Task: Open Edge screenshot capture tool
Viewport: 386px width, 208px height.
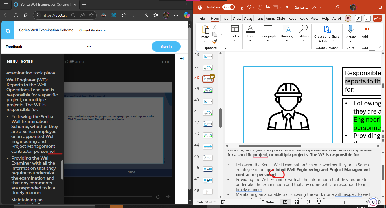Action: [x=114, y=15]
